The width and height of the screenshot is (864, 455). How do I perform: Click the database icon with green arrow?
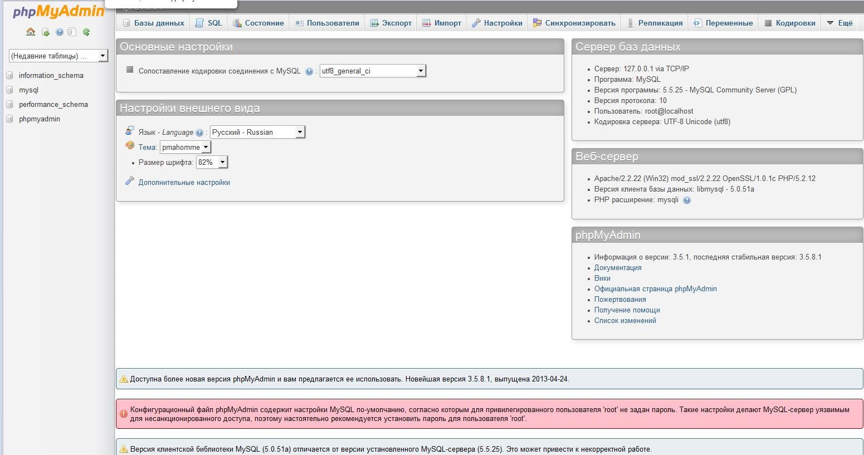[46, 32]
